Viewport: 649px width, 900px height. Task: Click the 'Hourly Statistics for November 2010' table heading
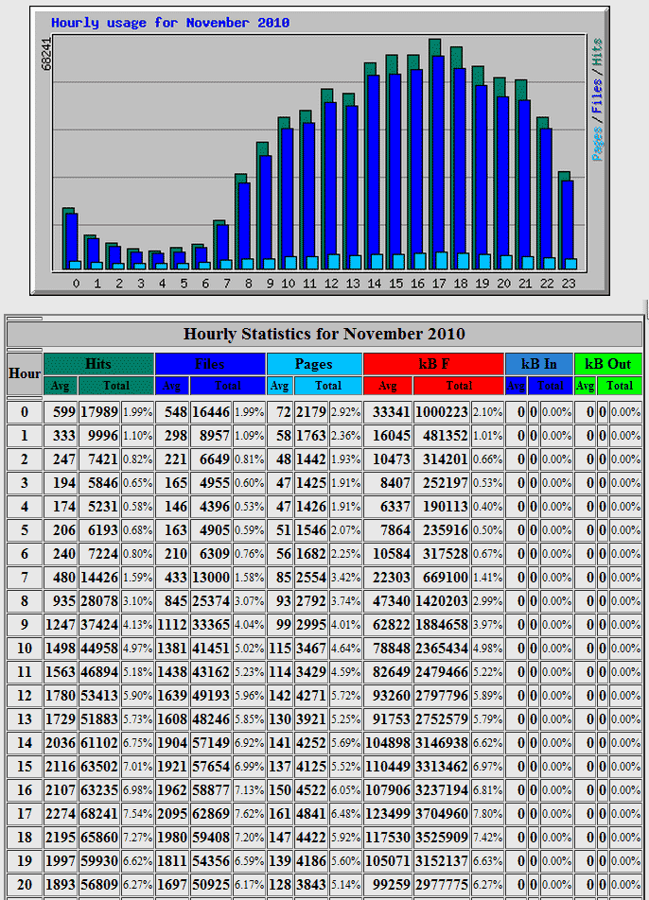pos(324,334)
